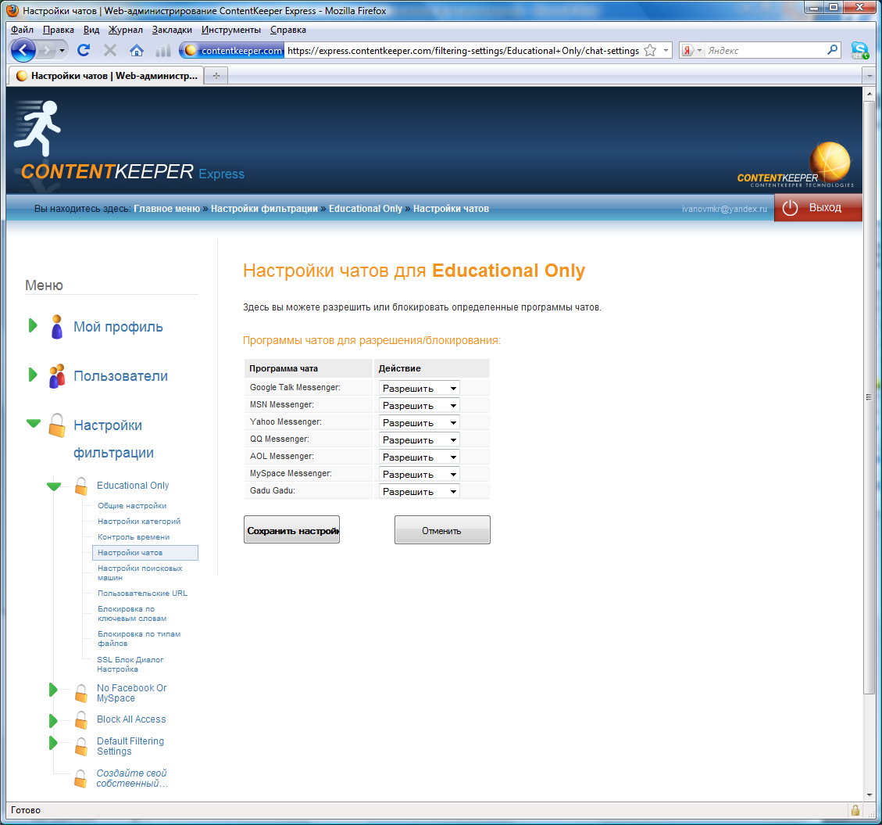Click the Яндекс search input field
The width and height of the screenshot is (882, 825).
765,51
